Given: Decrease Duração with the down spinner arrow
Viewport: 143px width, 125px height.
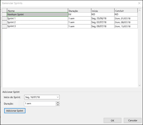Looking at the screenshot, I should coord(58,105).
